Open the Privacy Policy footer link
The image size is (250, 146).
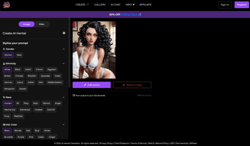click(106, 143)
